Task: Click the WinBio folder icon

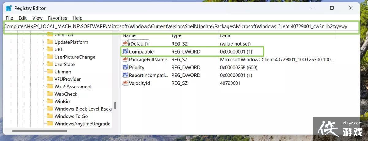Action: click(x=50, y=101)
